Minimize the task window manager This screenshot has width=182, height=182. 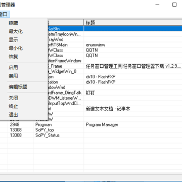[x=157, y=5]
